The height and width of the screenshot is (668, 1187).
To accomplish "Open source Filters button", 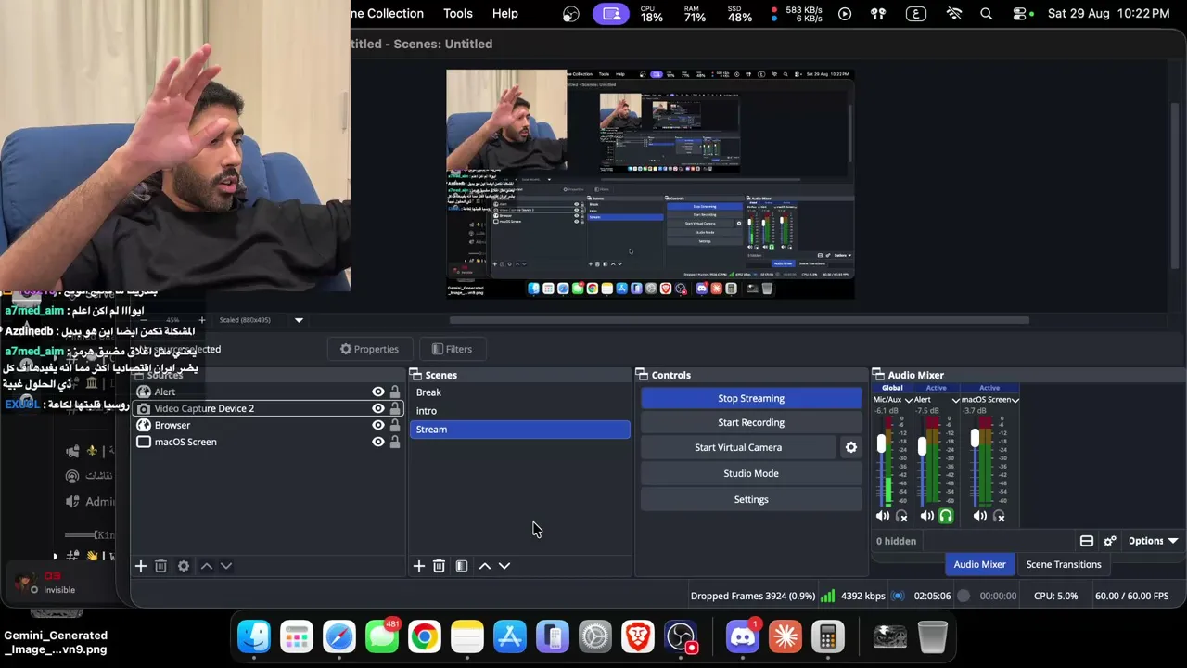I will [452, 349].
